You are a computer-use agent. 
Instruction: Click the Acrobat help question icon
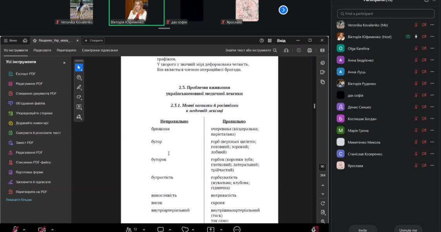(262, 41)
